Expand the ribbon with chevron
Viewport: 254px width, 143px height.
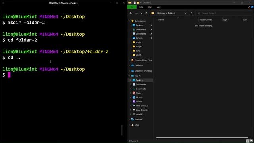(x=248, y=7)
